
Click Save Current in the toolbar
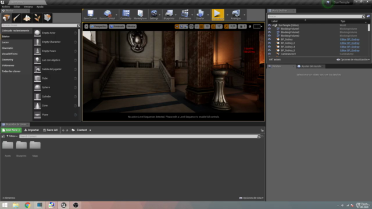click(90, 15)
